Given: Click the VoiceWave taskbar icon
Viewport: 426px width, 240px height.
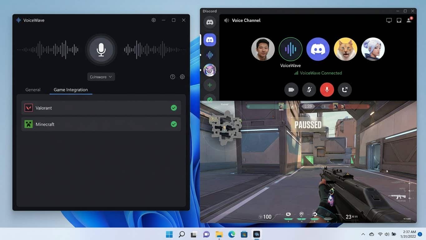Looking at the screenshot, I should 257,234.
